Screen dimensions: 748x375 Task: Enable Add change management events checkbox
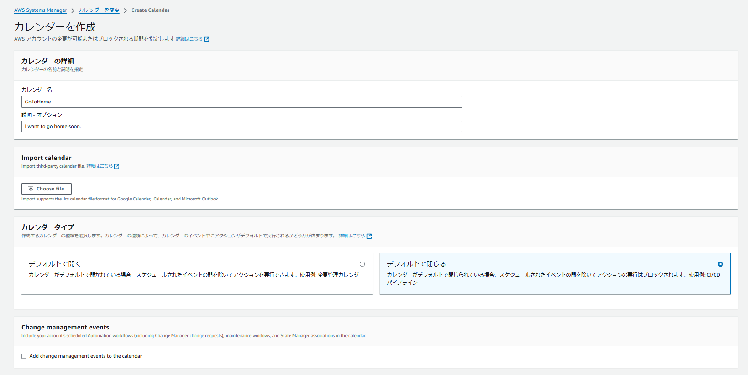(24, 356)
